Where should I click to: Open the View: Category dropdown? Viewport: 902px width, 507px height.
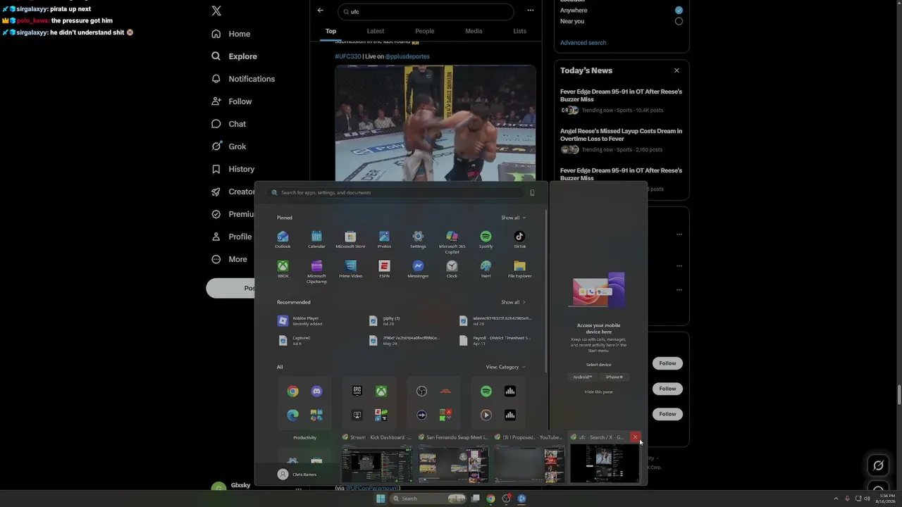coord(505,367)
